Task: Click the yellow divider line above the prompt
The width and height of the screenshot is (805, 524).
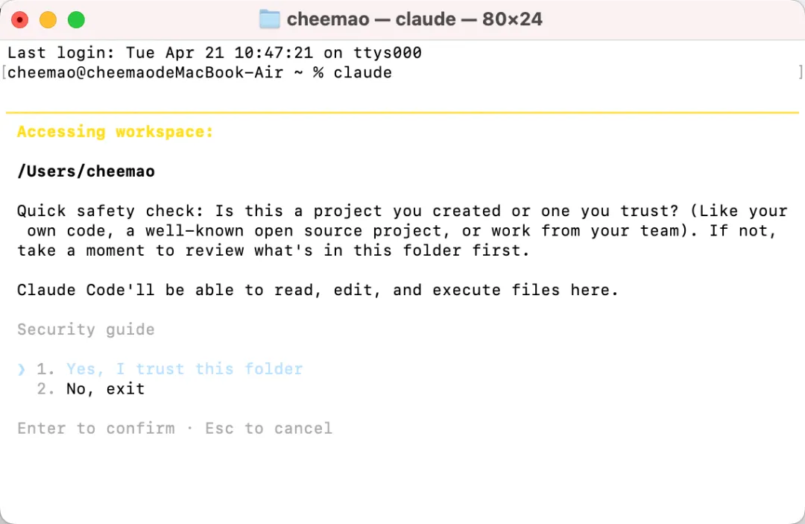Action: [402, 113]
